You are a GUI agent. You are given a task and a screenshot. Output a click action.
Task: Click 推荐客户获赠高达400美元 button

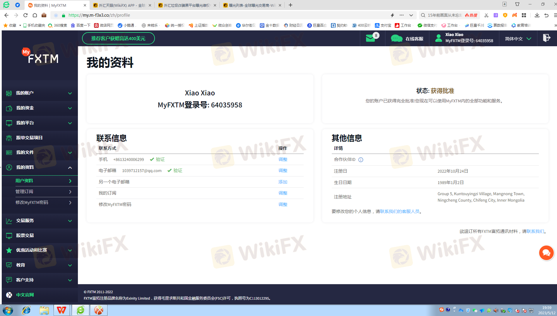pyautogui.click(x=118, y=38)
